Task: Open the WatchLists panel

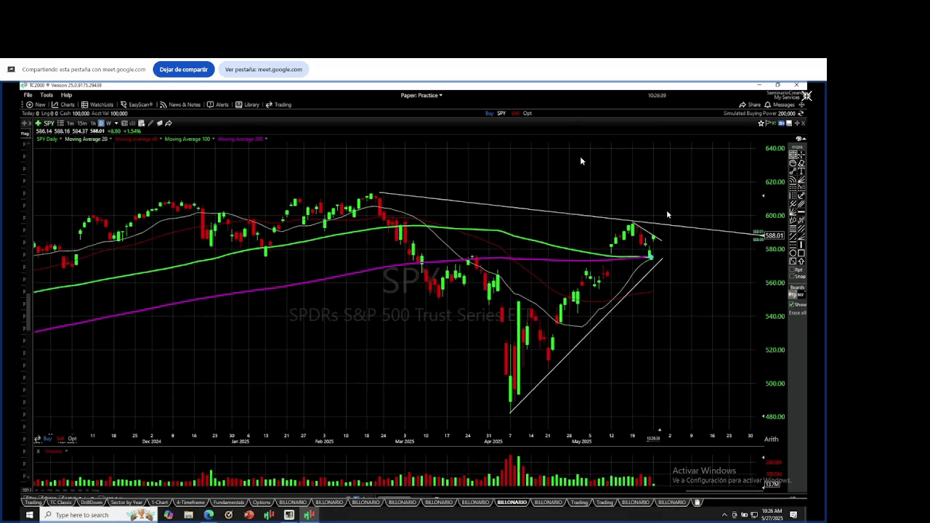Action: pos(97,105)
